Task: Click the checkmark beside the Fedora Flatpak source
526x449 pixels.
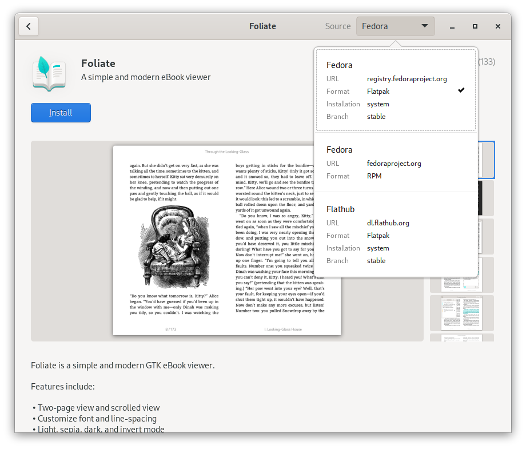Action: click(x=461, y=90)
